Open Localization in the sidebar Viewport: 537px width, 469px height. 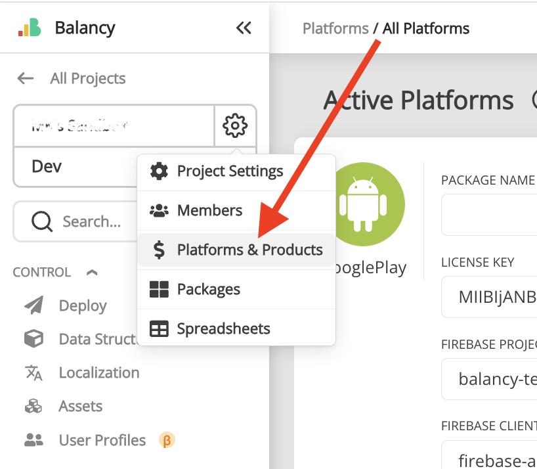99,372
